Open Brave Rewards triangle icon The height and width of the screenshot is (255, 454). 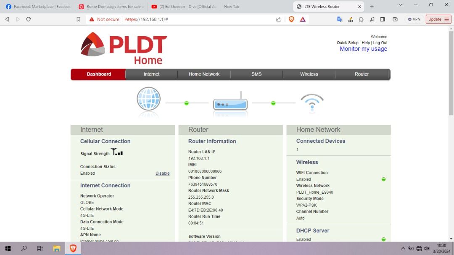(303, 19)
